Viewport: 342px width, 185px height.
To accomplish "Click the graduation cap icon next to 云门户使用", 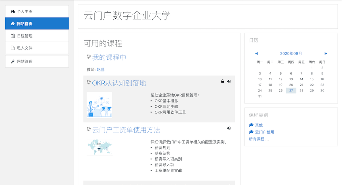I will (251, 132).
